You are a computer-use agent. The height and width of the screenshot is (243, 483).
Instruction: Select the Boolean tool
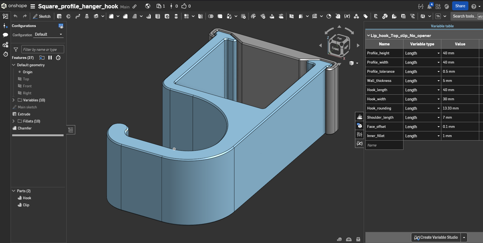click(x=211, y=16)
